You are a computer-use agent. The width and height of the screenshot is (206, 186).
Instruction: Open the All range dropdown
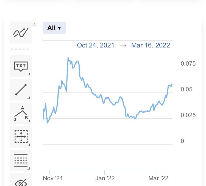54,28
